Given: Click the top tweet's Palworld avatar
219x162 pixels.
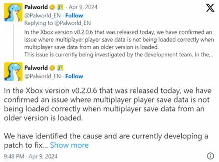Looking at the screenshot, I should coord(13,12).
